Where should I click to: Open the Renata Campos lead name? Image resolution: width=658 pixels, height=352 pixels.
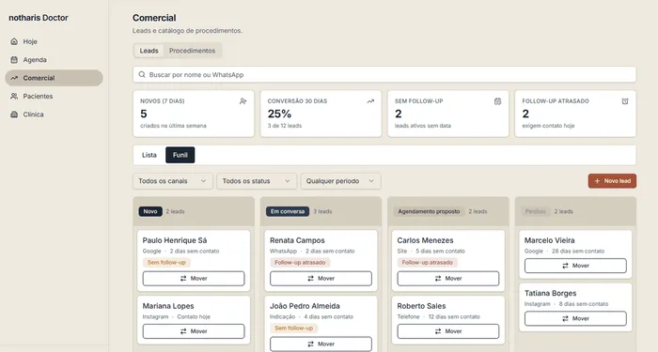297,240
